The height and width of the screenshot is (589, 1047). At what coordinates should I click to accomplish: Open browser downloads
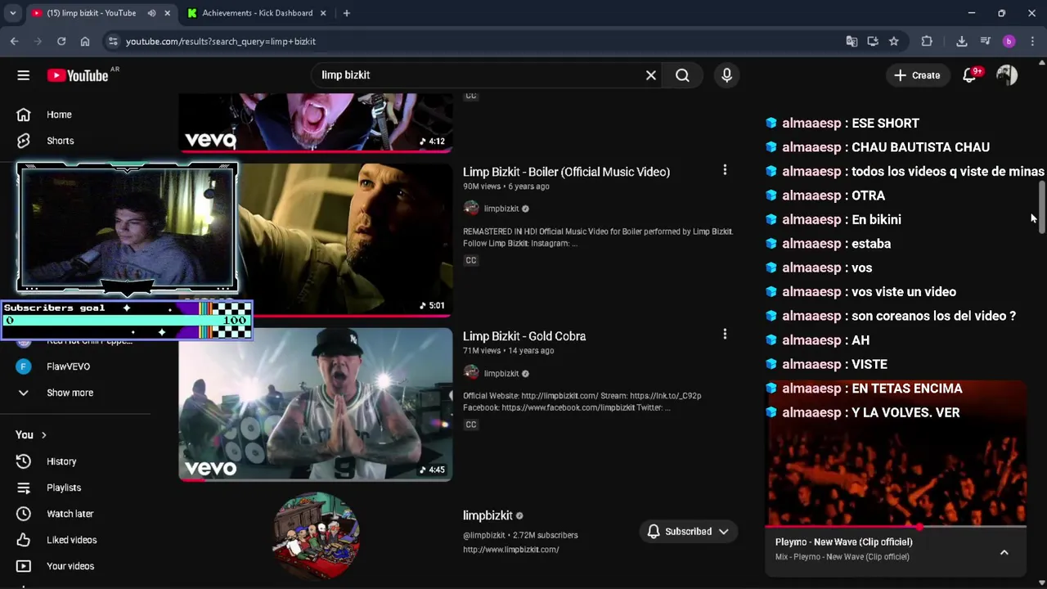click(x=962, y=41)
